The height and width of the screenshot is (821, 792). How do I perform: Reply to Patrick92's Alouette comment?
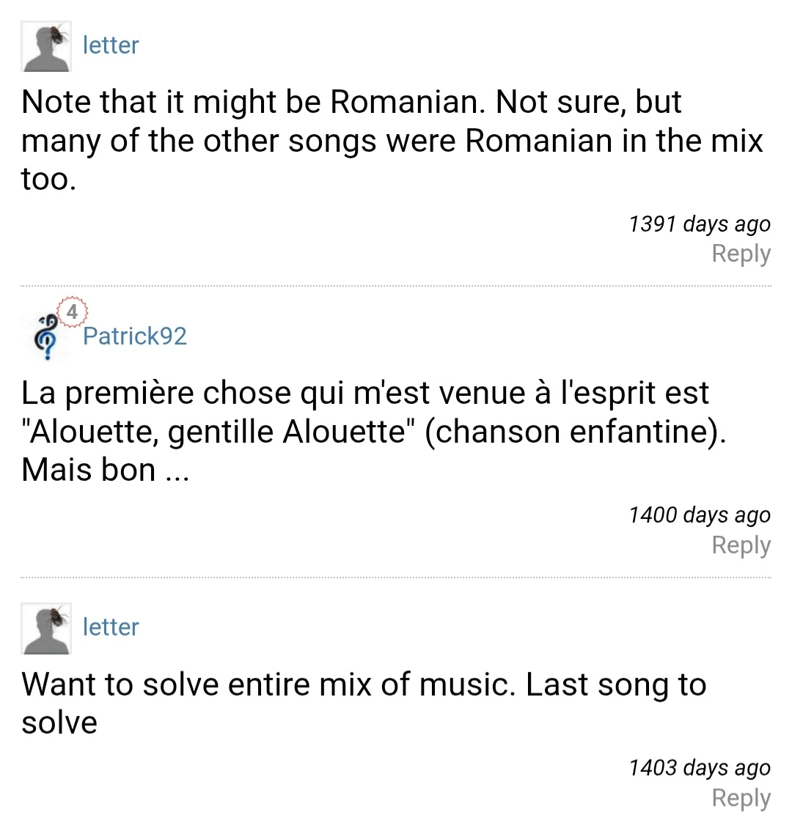pyautogui.click(x=741, y=545)
